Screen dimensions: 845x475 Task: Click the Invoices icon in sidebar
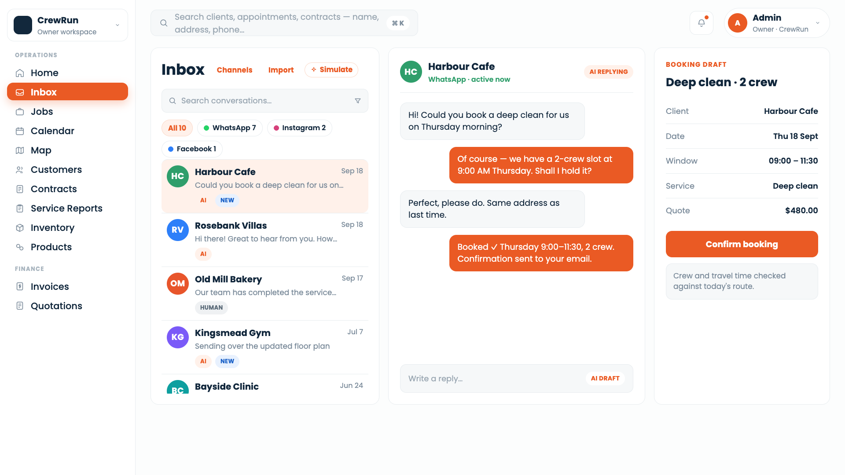(x=20, y=287)
